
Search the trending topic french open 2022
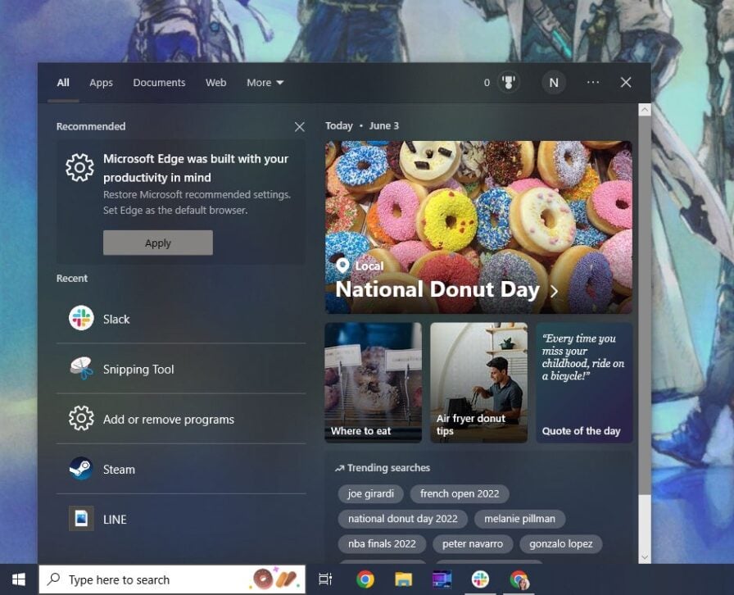coord(460,493)
